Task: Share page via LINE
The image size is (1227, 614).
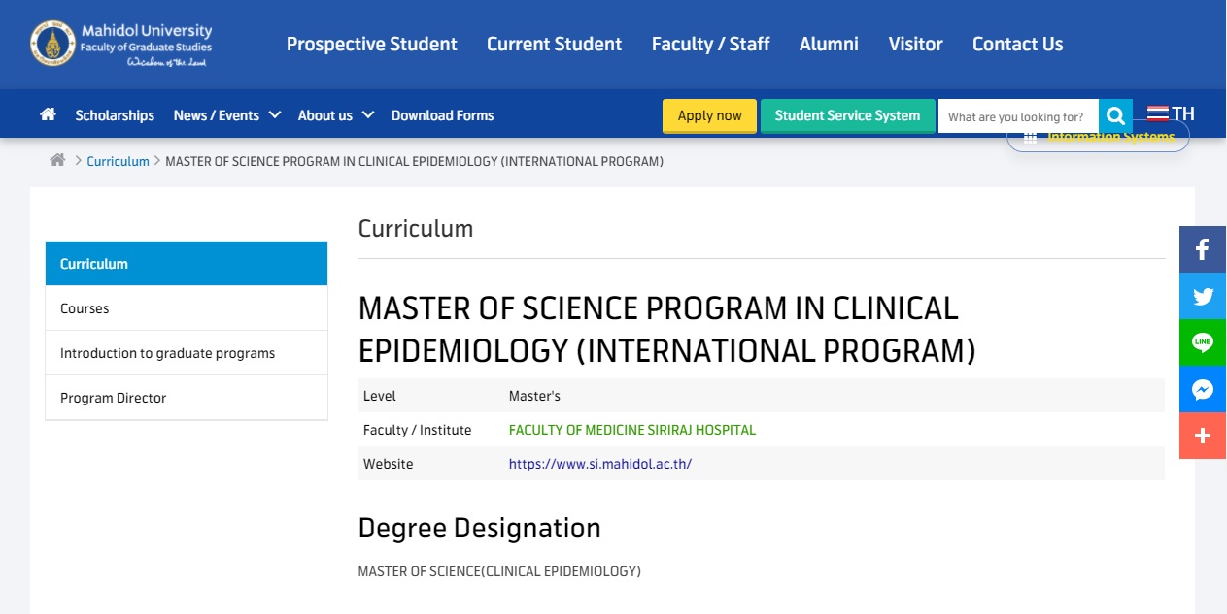Action: coord(1202,342)
